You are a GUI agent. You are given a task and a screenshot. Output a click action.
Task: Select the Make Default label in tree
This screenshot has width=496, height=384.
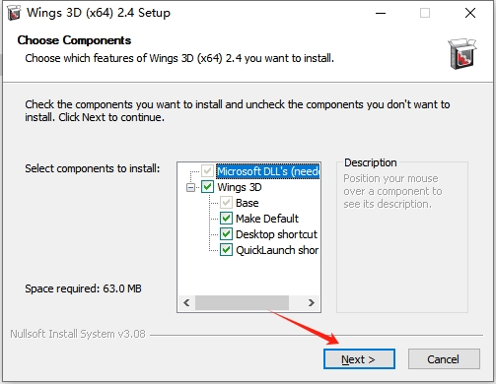click(x=267, y=219)
